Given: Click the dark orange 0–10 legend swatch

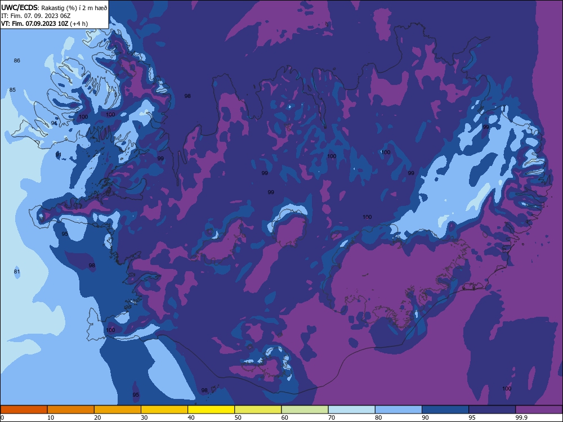Looking at the screenshot, I should point(24,410).
